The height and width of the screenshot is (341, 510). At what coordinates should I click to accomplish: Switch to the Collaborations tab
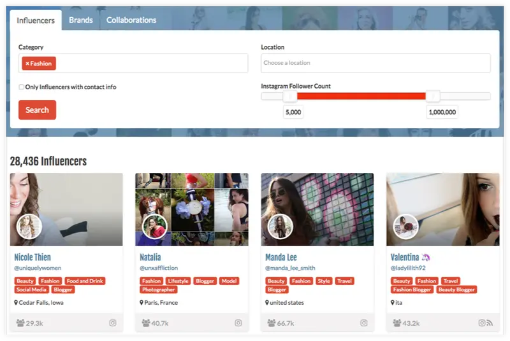point(131,20)
